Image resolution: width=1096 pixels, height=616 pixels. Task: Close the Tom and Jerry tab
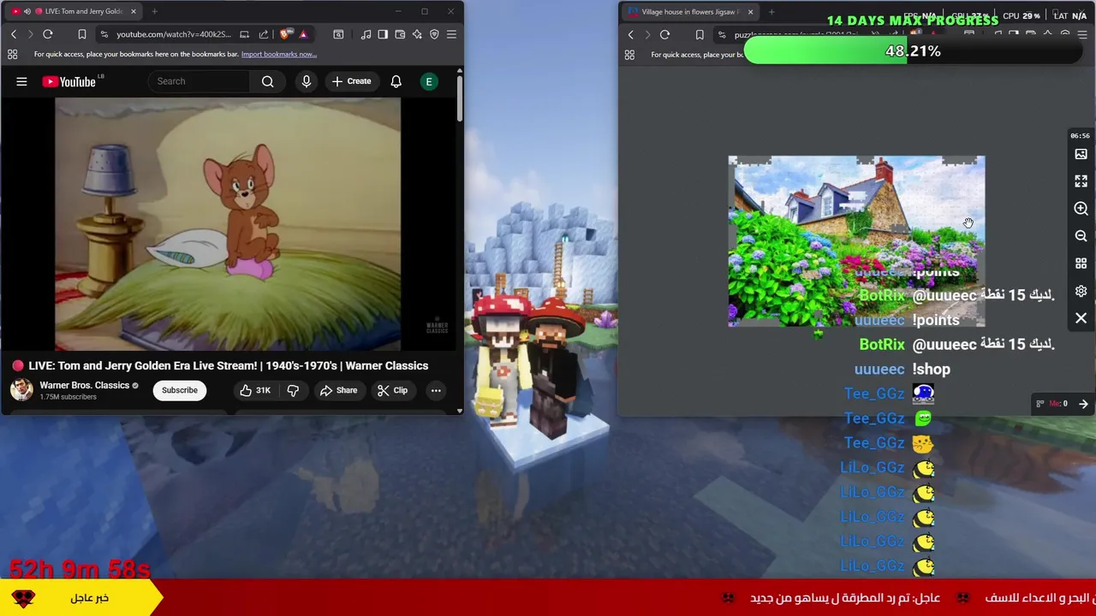coord(133,11)
